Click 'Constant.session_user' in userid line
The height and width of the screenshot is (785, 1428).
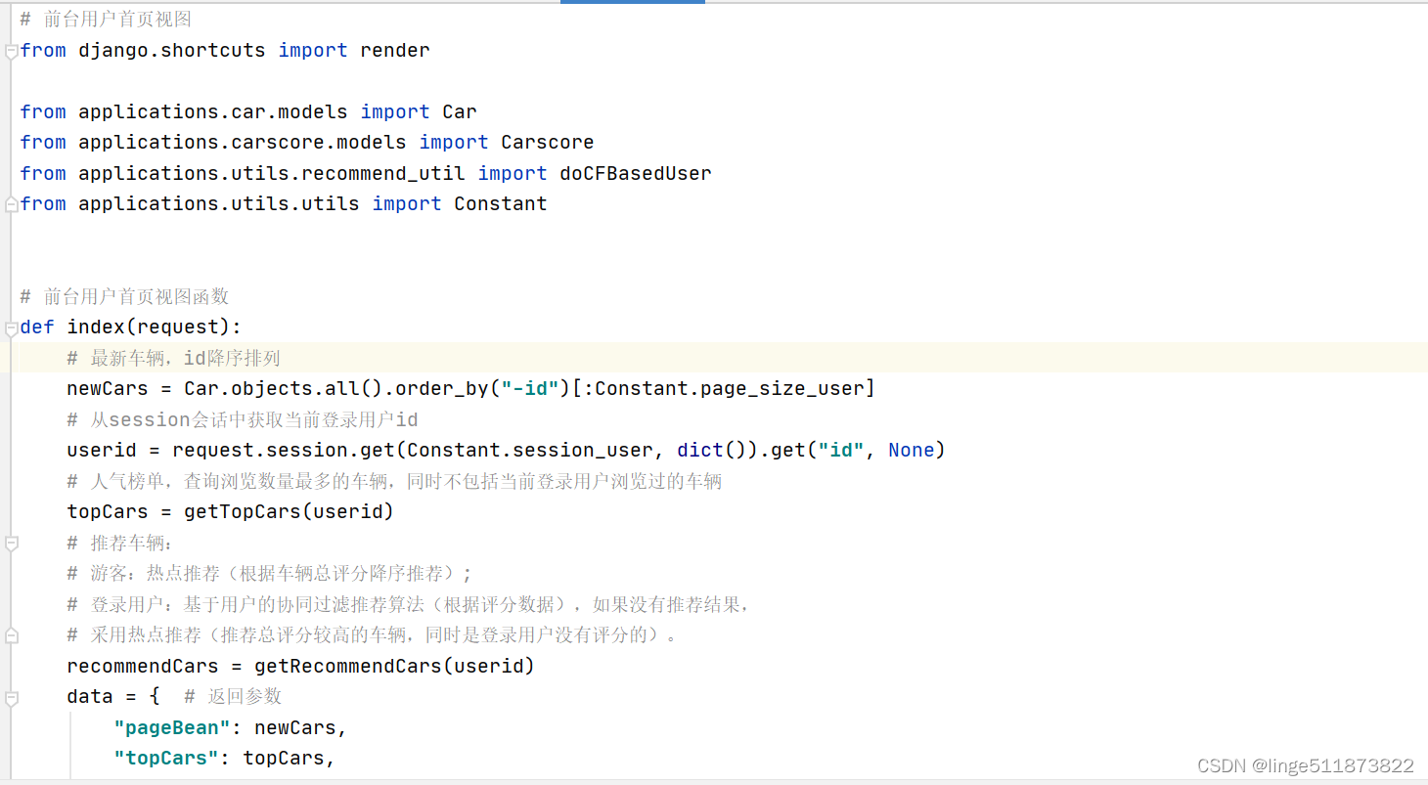coord(530,450)
